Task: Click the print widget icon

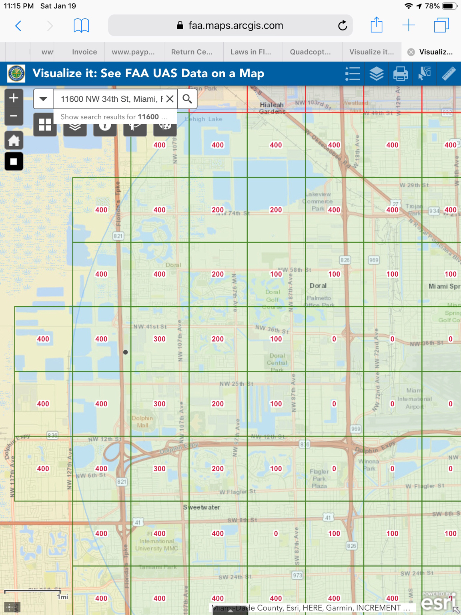Action: pyautogui.click(x=401, y=74)
